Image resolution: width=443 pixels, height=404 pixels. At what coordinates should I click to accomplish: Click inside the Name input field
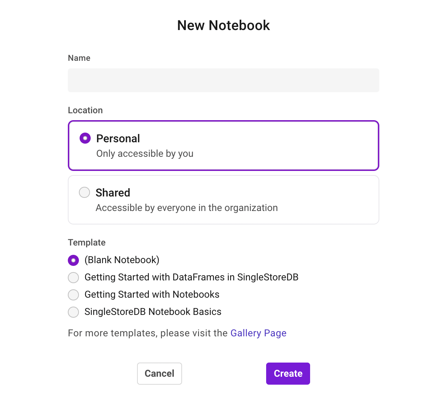(x=223, y=80)
